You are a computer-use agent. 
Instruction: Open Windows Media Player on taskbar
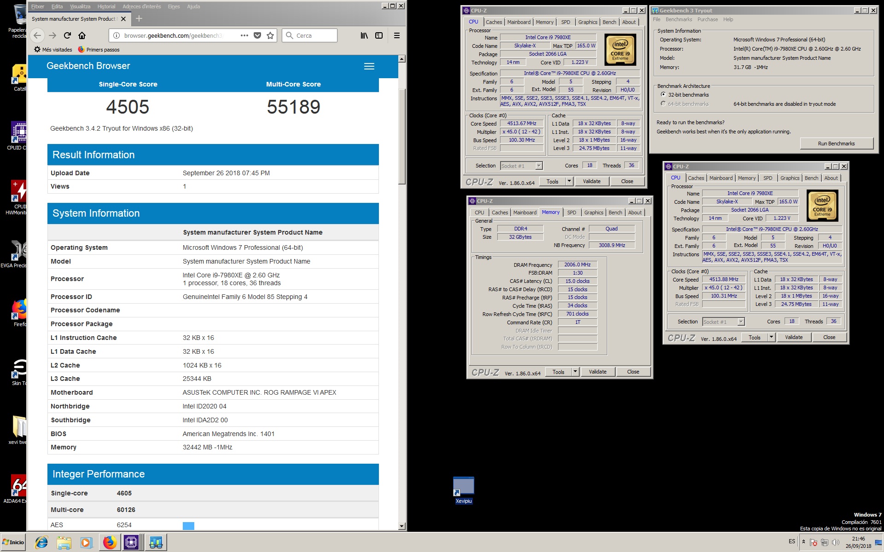click(x=86, y=542)
